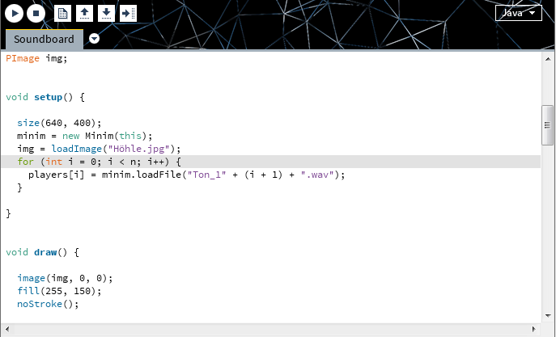Viewport: 556px width, 337px height.
Task: Create a new sketch file
Action: (62, 14)
